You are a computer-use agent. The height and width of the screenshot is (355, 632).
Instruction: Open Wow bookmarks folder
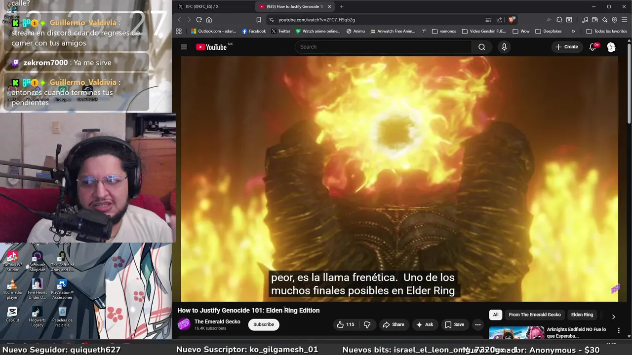pos(521,31)
